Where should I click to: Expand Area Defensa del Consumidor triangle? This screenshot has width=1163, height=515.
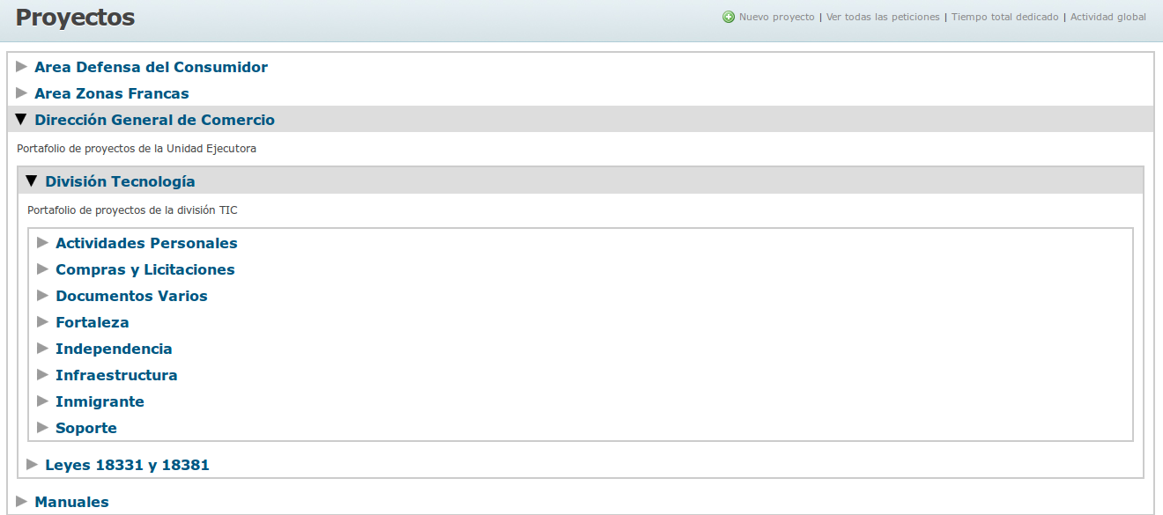[22, 67]
